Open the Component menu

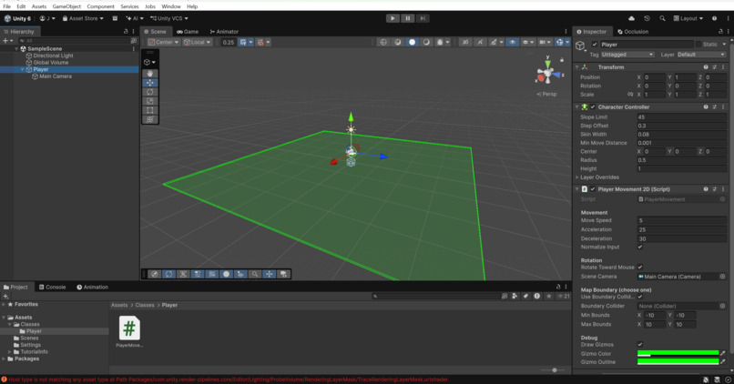(101, 6)
